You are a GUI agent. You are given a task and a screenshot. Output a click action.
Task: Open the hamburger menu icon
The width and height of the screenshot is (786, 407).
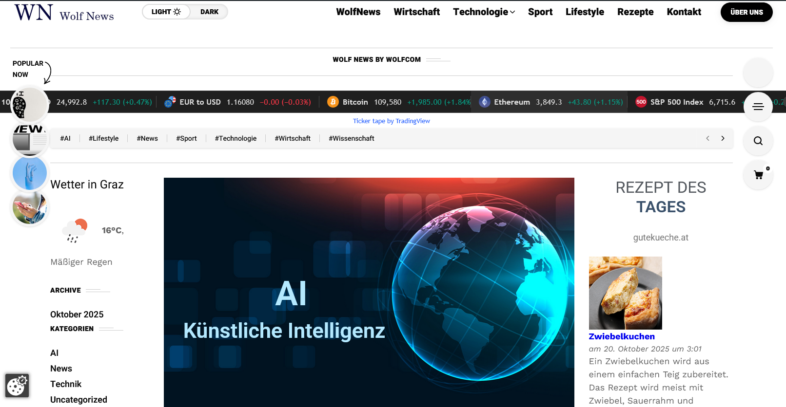tap(758, 107)
